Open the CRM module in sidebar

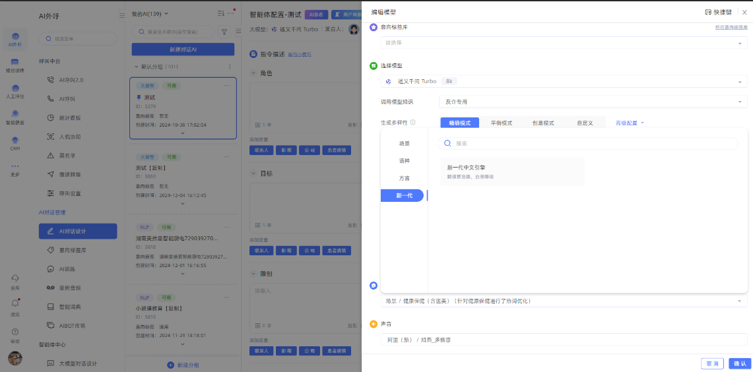tap(15, 142)
